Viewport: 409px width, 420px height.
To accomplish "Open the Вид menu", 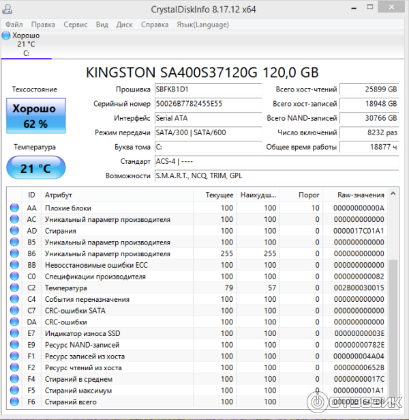I will pos(102,25).
